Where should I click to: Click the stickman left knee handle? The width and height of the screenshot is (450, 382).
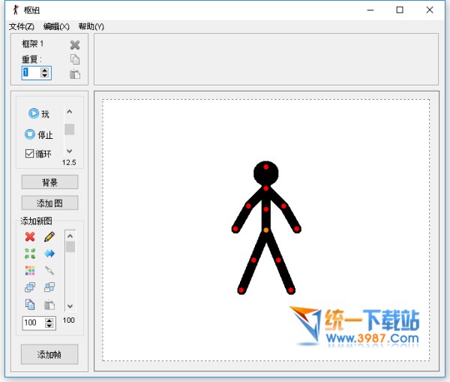(x=253, y=260)
